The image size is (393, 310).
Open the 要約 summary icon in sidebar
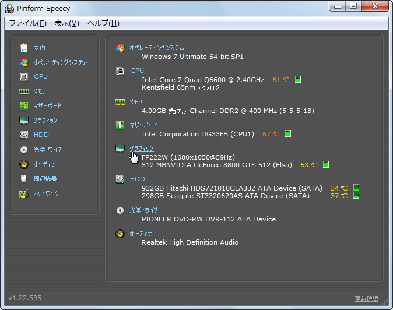(24, 48)
